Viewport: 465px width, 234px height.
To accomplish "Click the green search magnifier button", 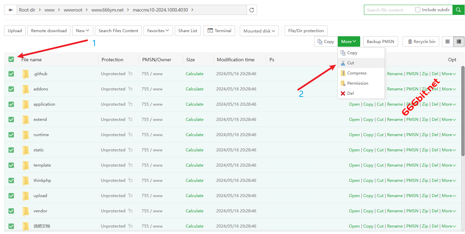I will pyautogui.click(x=459, y=10).
